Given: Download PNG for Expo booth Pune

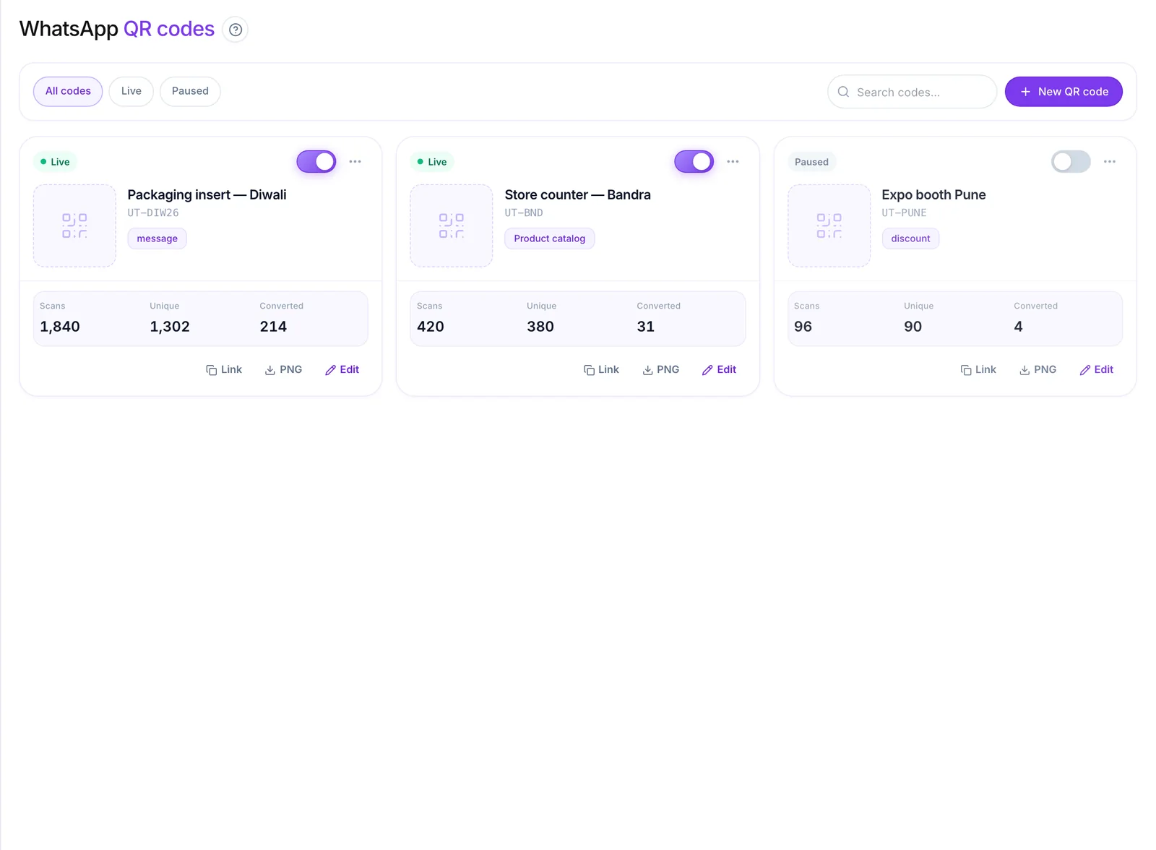Looking at the screenshot, I should click(x=1038, y=369).
